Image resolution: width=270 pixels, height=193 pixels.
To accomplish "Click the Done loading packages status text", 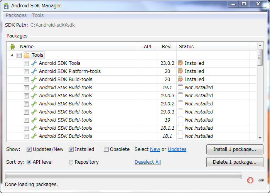I will pos(31,185).
